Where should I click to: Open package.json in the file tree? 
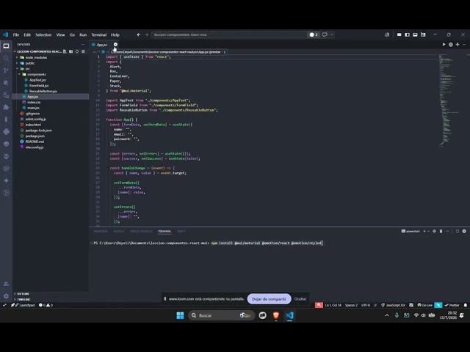pyautogui.click(x=35, y=136)
